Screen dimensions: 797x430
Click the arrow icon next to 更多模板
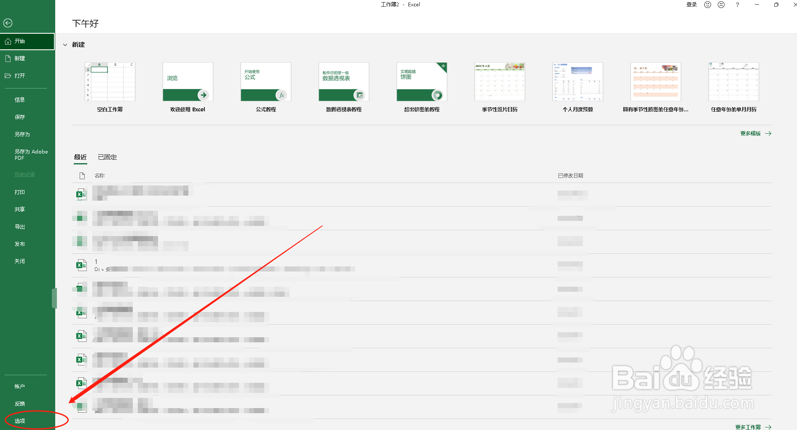(x=768, y=133)
